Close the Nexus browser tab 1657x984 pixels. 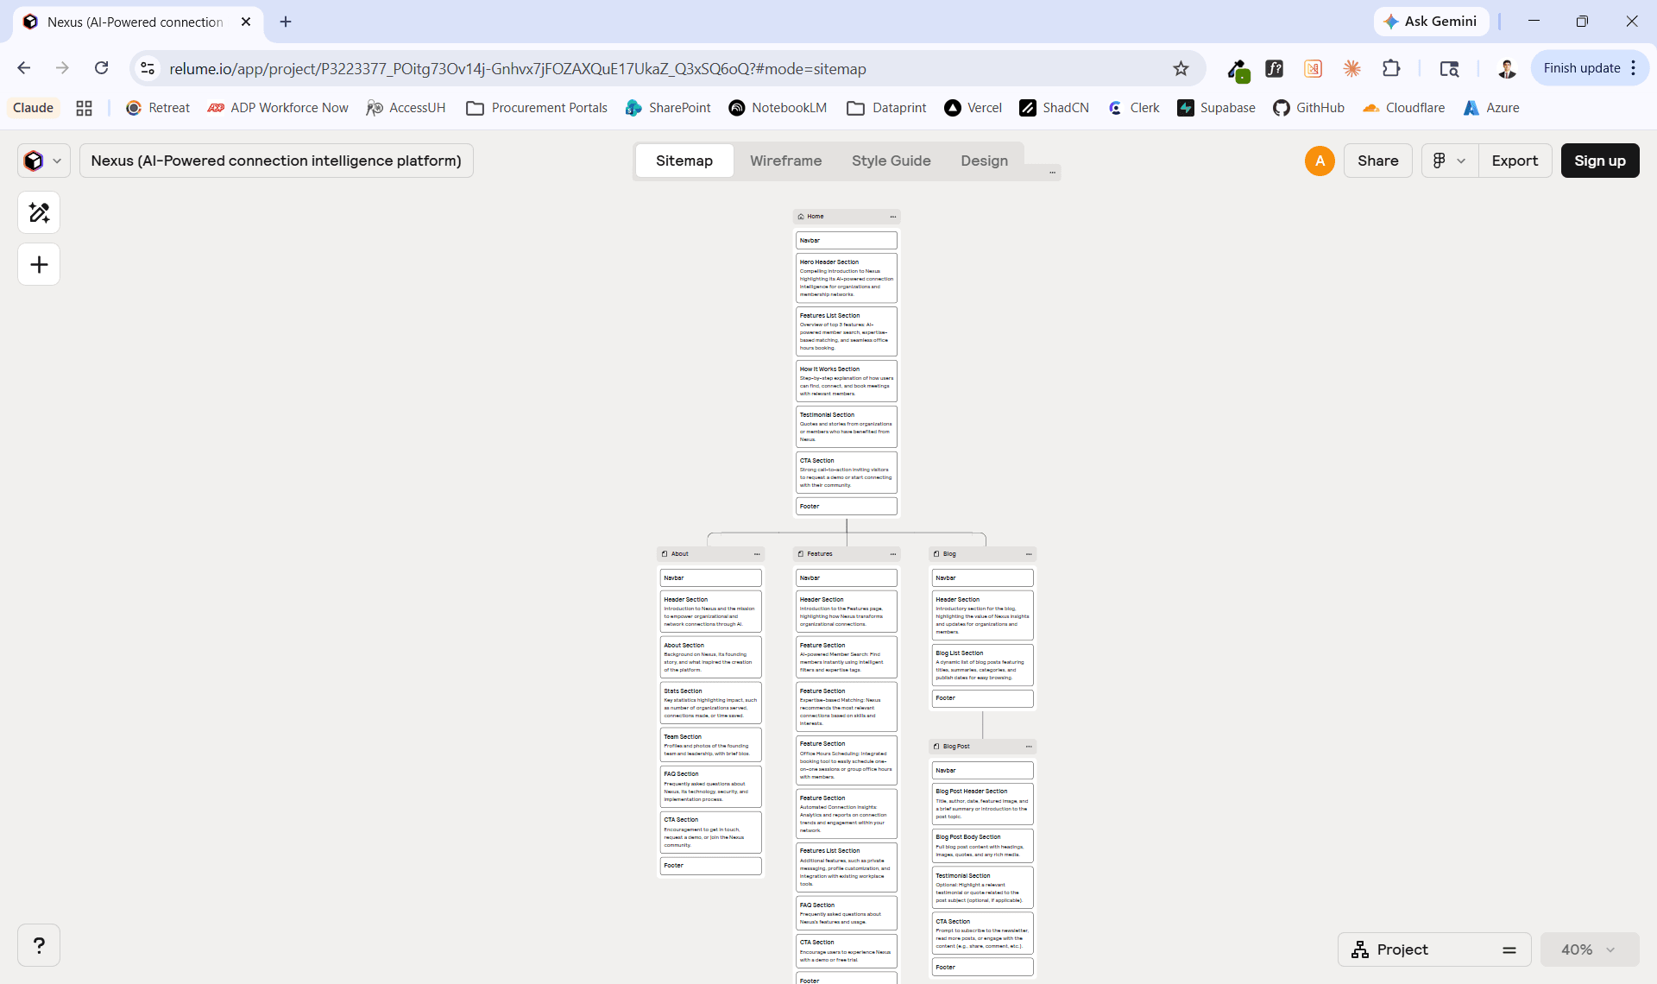pos(246,22)
